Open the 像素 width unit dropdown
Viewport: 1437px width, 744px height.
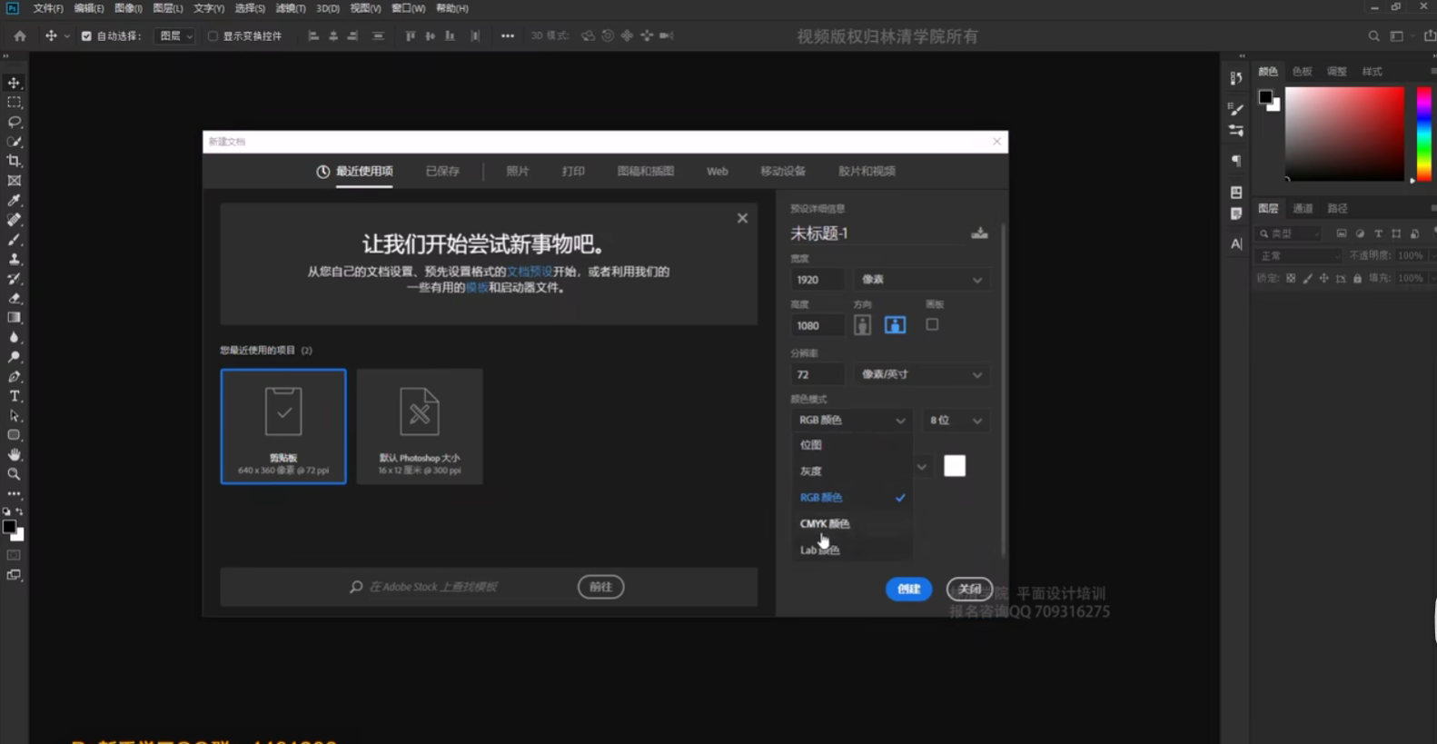pos(921,280)
